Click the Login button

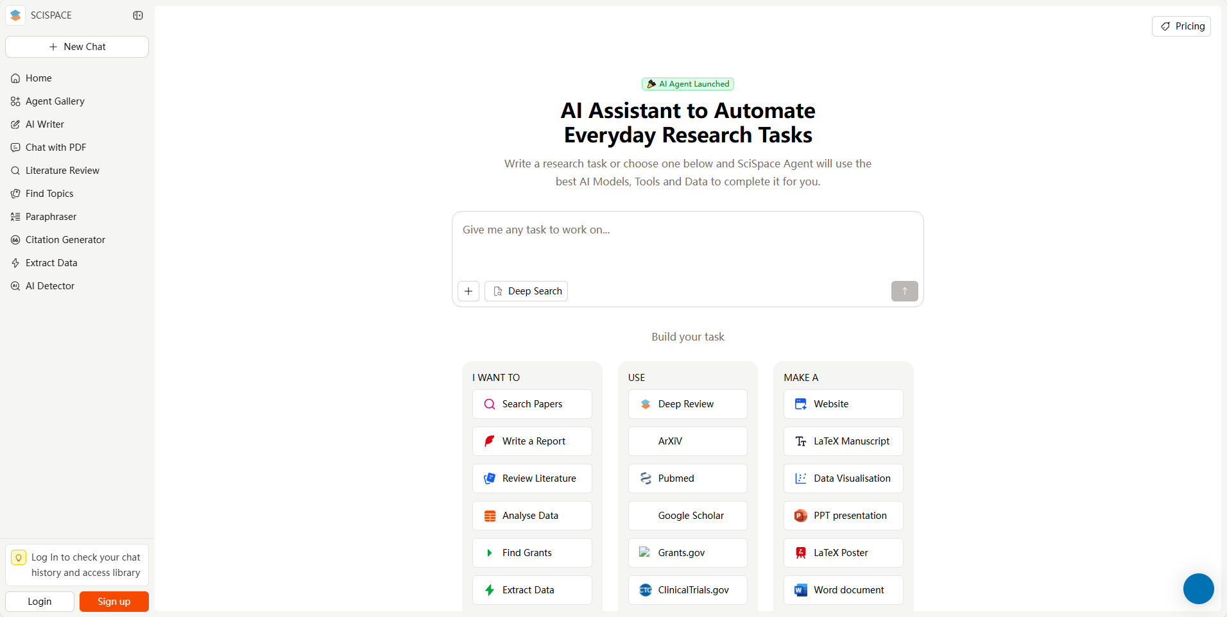40,602
